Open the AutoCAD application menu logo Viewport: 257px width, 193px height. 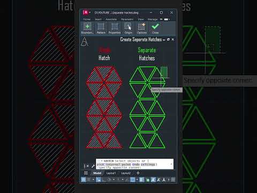(x=85, y=12)
